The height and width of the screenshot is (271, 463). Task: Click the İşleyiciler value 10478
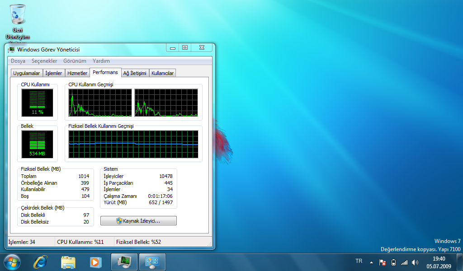[166, 176]
